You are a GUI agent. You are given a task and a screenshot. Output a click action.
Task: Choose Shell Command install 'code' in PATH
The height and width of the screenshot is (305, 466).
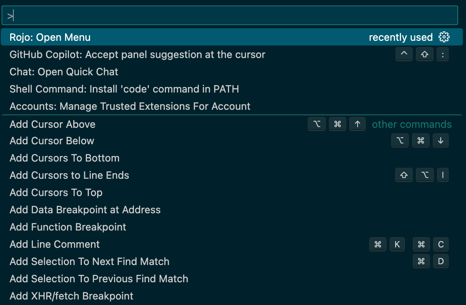pos(124,89)
